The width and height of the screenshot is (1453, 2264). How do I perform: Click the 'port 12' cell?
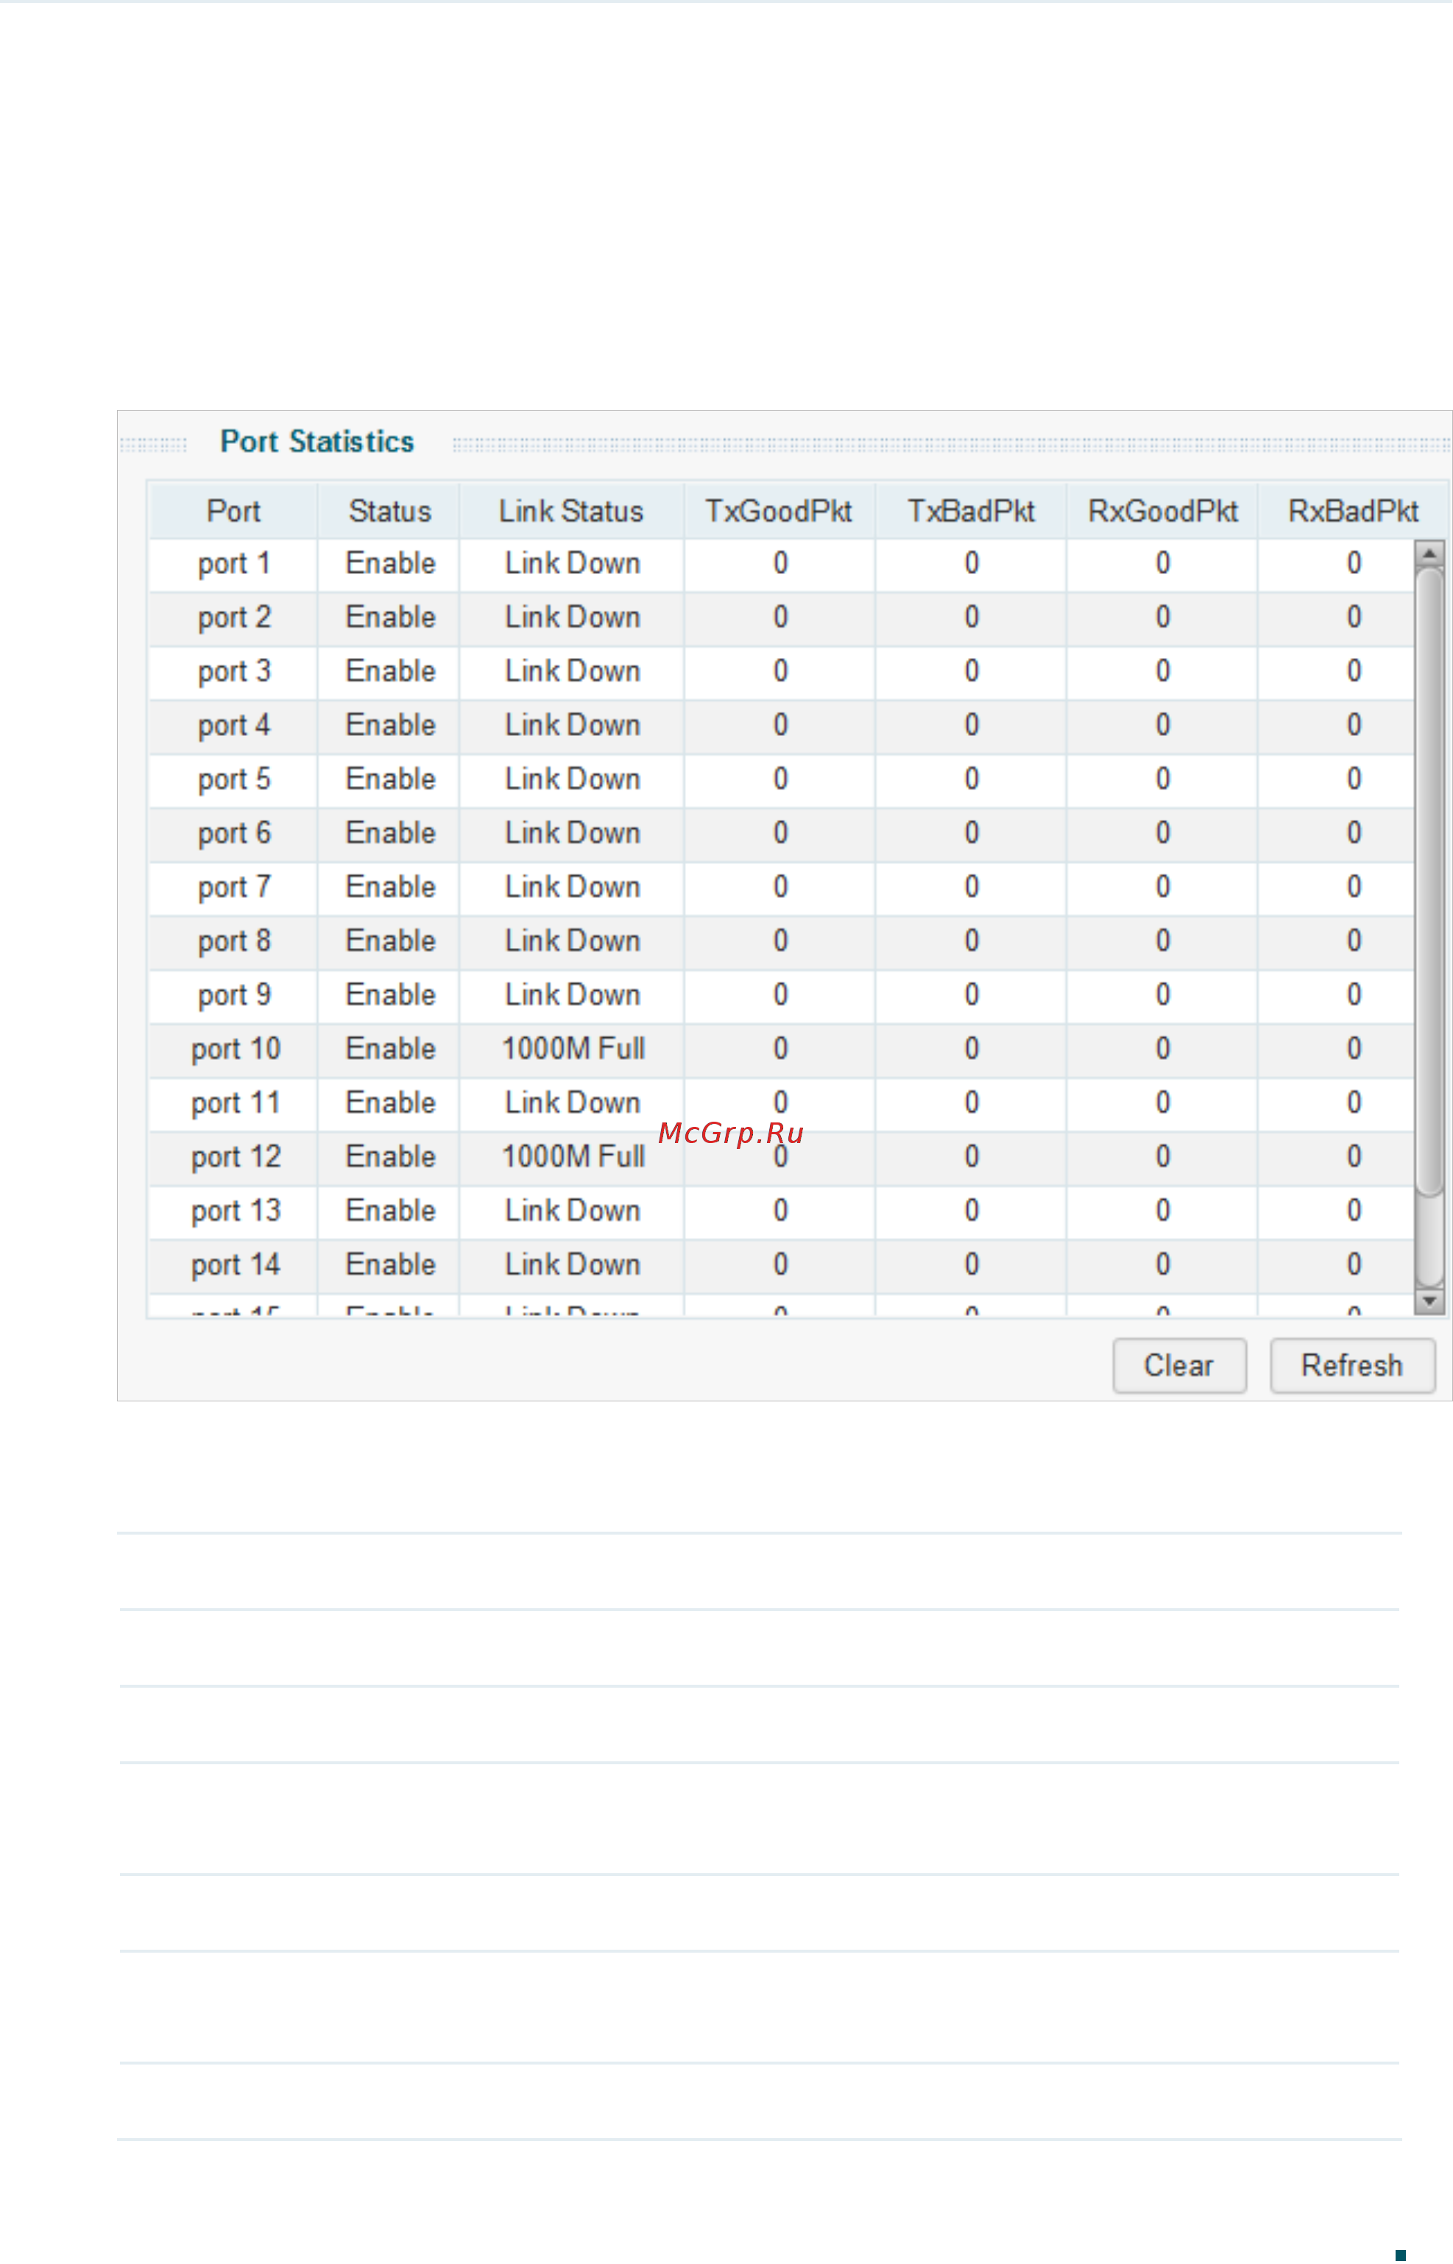pos(234,1158)
